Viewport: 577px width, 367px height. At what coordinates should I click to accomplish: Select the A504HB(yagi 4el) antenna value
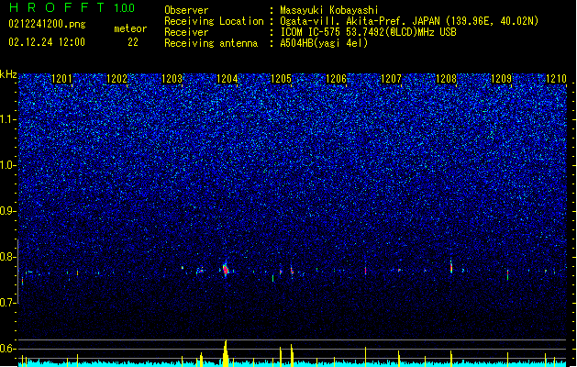pyautogui.click(x=324, y=43)
